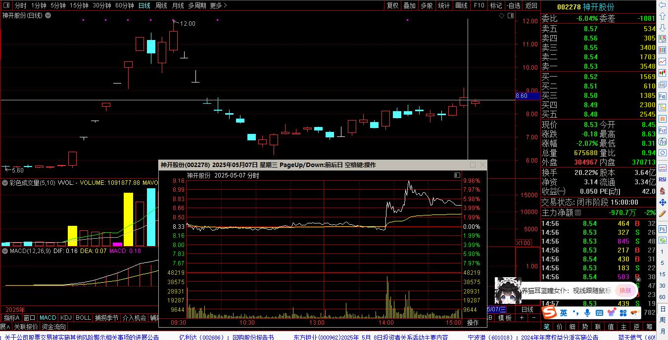Open the 资金流向 bottom tab
This screenshot has height=340, width=668.
coord(53,327)
